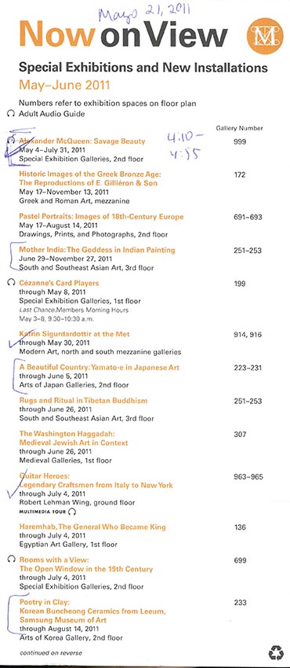Click the headphone icon beside Adult Audio Guide

11,114
